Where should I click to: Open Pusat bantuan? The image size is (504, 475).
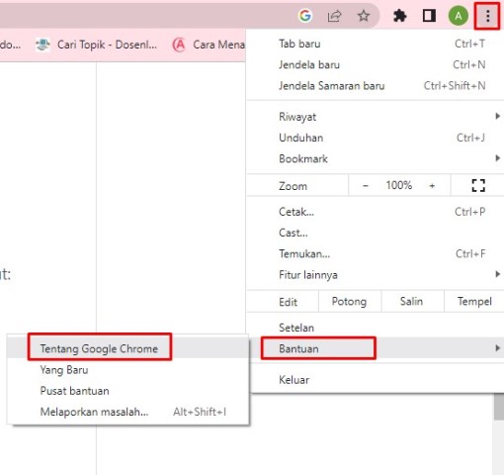point(127,391)
